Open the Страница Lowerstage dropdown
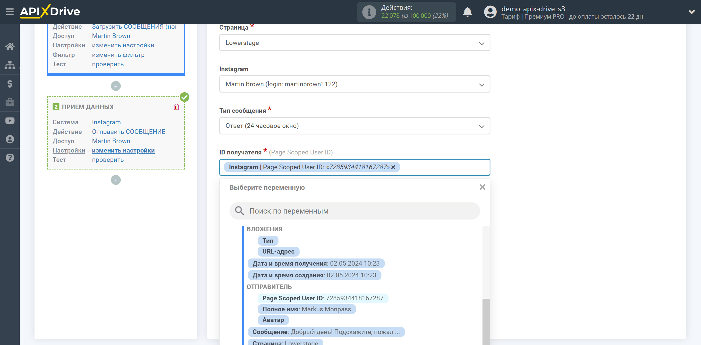The width and height of the screenshot is (701, 345). click(355, 43)
